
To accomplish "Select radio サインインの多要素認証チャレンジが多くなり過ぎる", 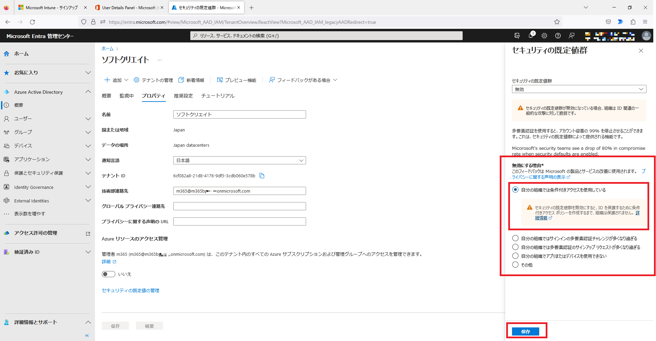I will (515, 238).
